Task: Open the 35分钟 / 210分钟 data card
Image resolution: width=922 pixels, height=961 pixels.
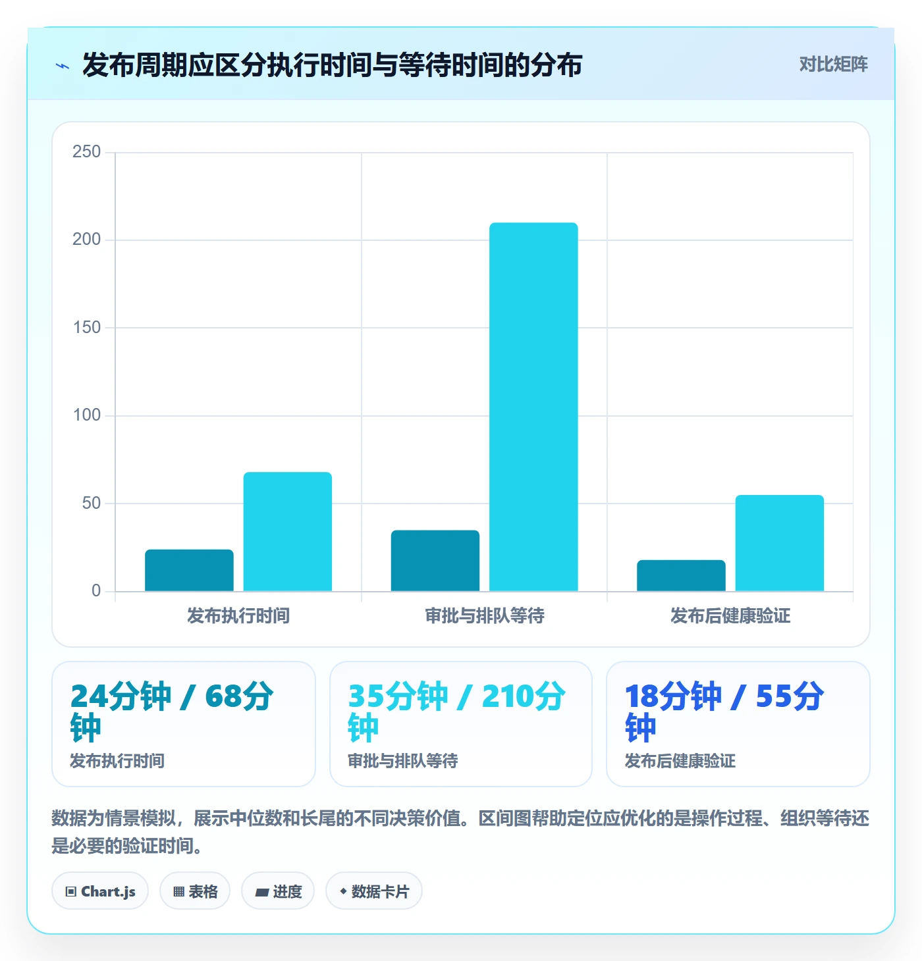Action: pyautogui.click(x=461, y=724)
